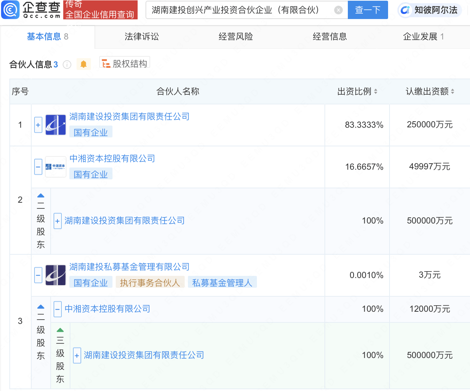Open 湖南建投私募基金管理有限公司 link
This screenshot has width=470, height=391.
(129, 267)
